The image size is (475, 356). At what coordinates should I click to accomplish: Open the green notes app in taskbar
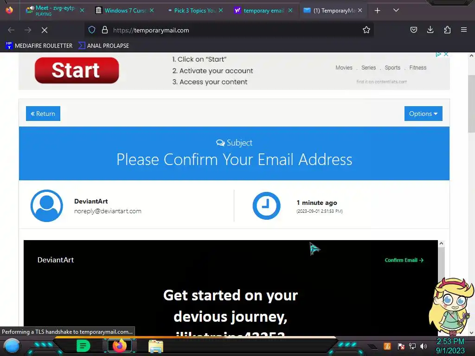(83, 346)
